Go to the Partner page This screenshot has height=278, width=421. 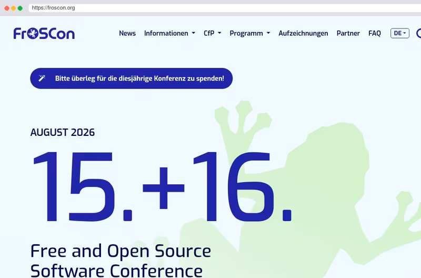348,33
